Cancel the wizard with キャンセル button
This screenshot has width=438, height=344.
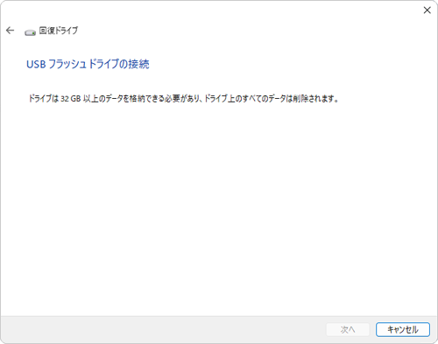click(403, 330)
